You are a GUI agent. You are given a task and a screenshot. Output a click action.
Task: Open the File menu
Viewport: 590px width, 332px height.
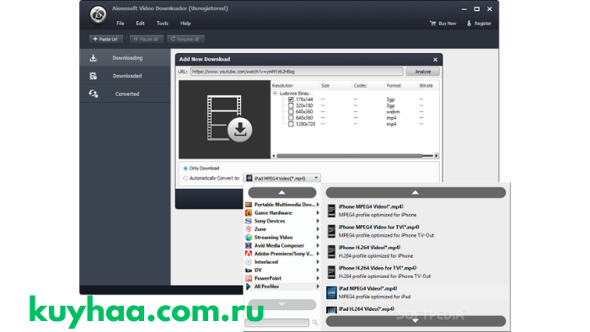point(120,24)
